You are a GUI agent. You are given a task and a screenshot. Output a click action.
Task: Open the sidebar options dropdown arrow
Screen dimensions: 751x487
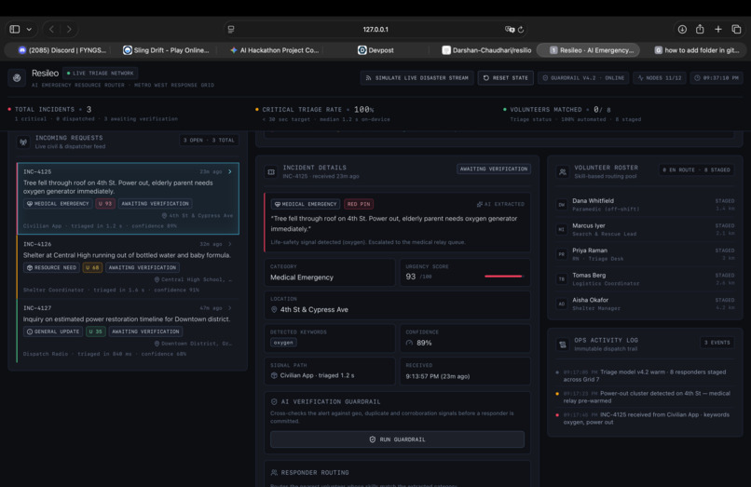tap(29, 29)
